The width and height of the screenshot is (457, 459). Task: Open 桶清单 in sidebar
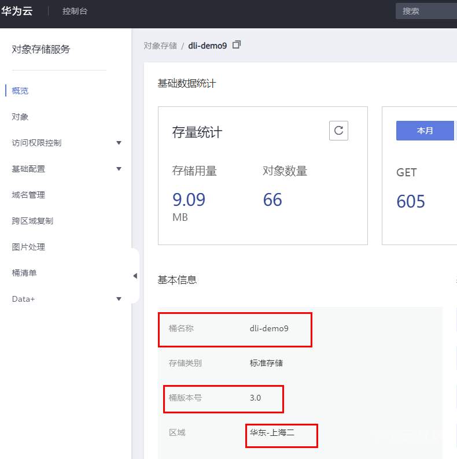24,273
